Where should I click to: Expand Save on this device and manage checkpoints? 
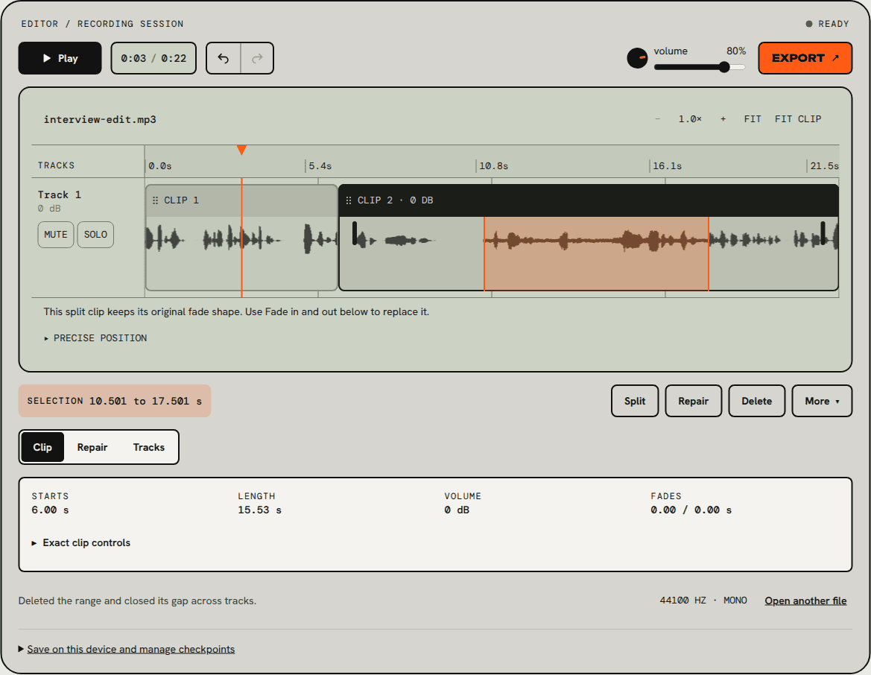pos(127,649)
